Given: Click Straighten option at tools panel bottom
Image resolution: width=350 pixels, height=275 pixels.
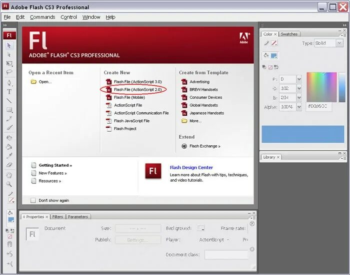Looking at the screenshot, I should (9, 264).
